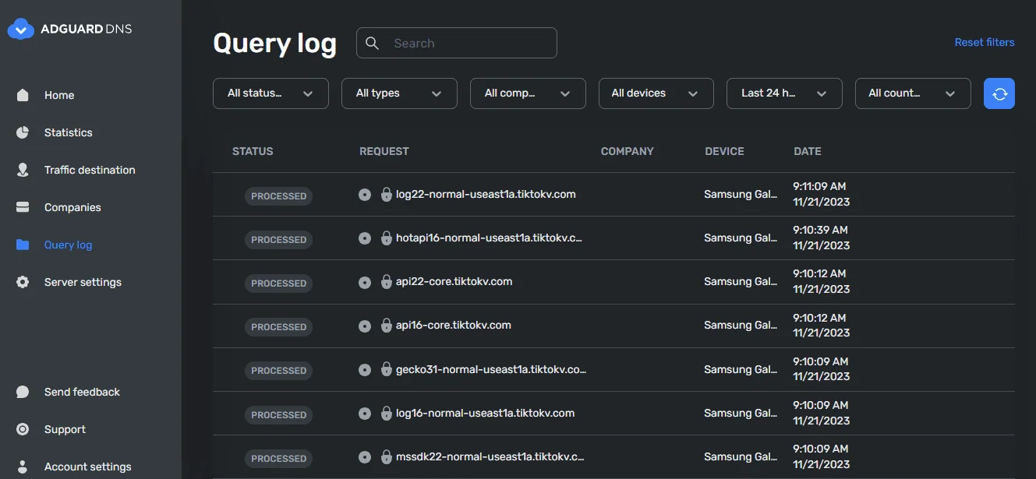This screenshot has width=1036, height=479.
Task: Open Traffic destination page
Action: click(90, 170)
